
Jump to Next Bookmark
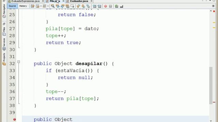(x=83, y=6)
